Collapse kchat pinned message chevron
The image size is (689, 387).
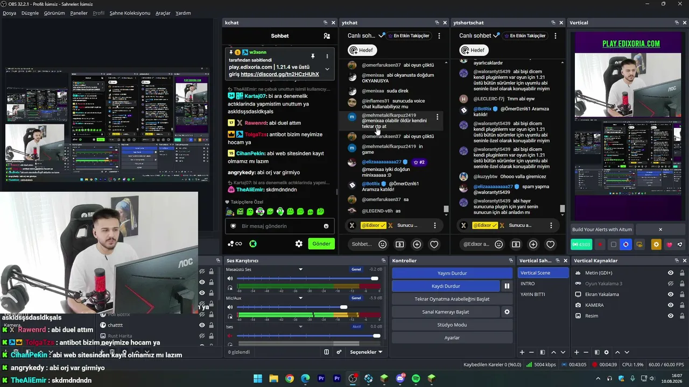[x=327, y=69]
